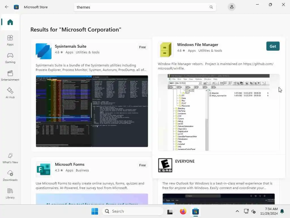Screen dimensions: 290x218
Task: Click the taskbar Search box
Action: (133, 211)
